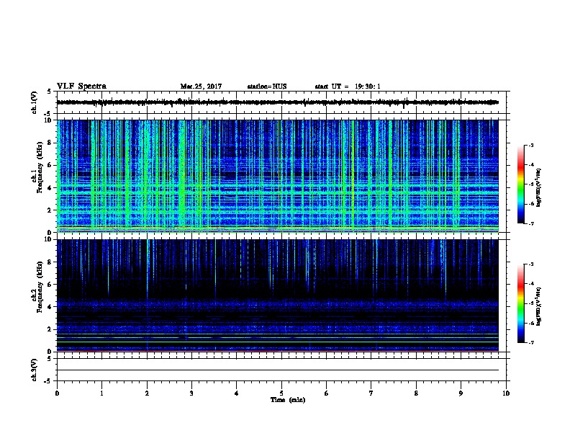
Task: Click the log(PSD) label beside ch.1 colorbar
Action: point(539,187)
